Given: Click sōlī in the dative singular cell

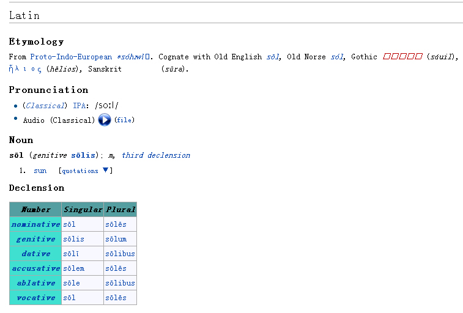Looking at the screenshot, I should click(71, 254).
